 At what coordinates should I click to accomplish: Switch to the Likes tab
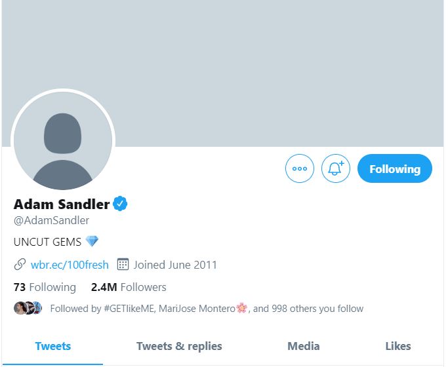[x=398, y=346]
